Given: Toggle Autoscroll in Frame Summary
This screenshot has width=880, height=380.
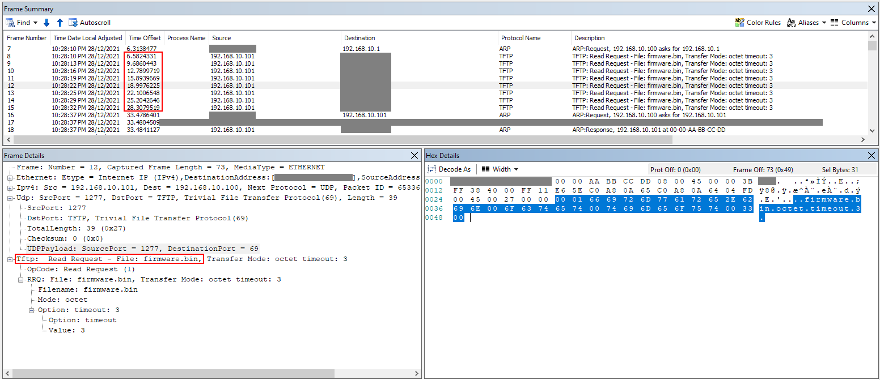Looking at the screenshot, I should (x=90, y=23).
